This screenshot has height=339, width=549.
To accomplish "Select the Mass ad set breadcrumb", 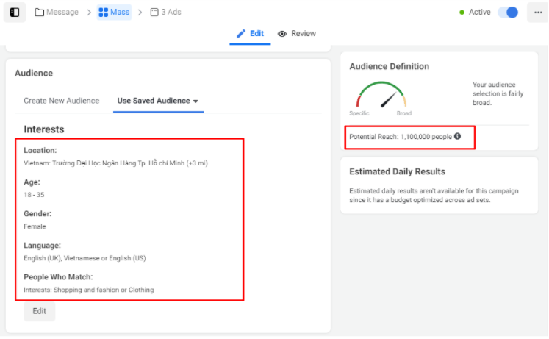I will [x=114, y=13].
